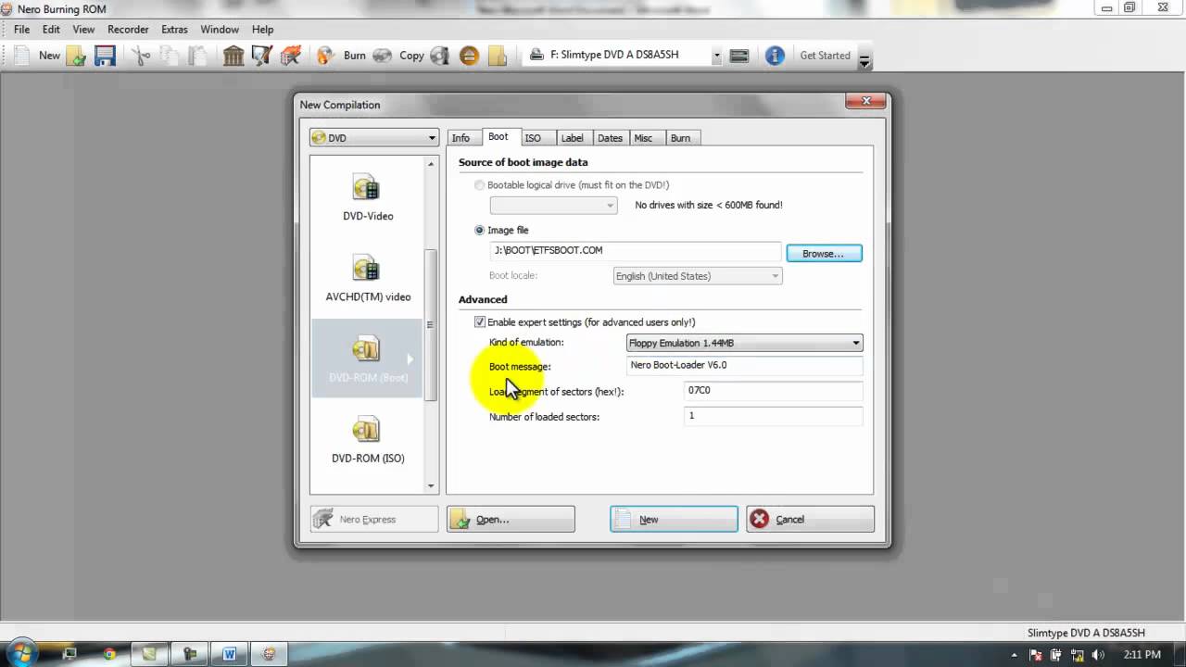This screenshot has height=667, width=1186.
Task: Switch to the Dates tab
Action: click(610, 138)
